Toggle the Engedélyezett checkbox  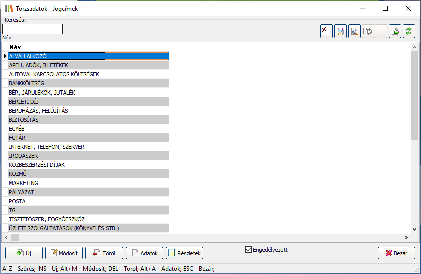click(248, 249)
